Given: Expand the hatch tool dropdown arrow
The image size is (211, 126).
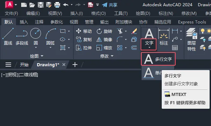Looking at the screenshot, I should click(x=69, y=48).
